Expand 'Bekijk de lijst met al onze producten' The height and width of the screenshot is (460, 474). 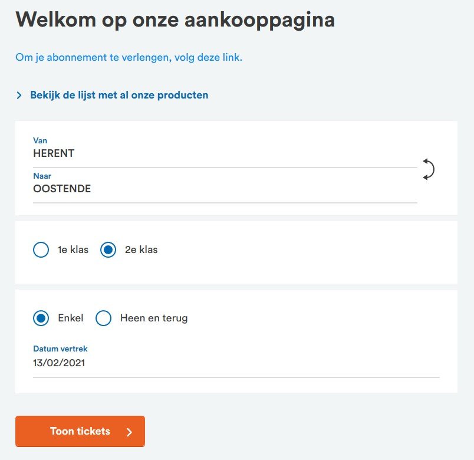coord(119,94)
